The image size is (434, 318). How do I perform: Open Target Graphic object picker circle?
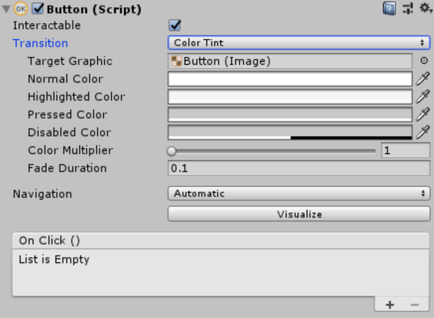[x=424, y=61]
